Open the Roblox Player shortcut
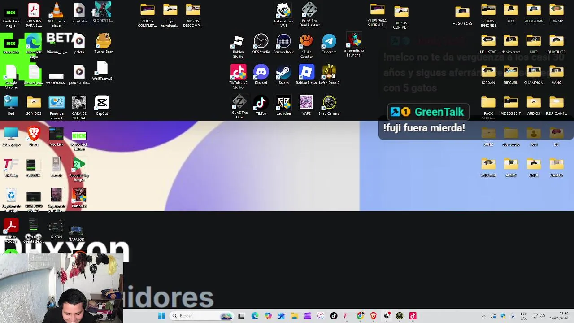The image size is (574, 323). coord(306,75)
